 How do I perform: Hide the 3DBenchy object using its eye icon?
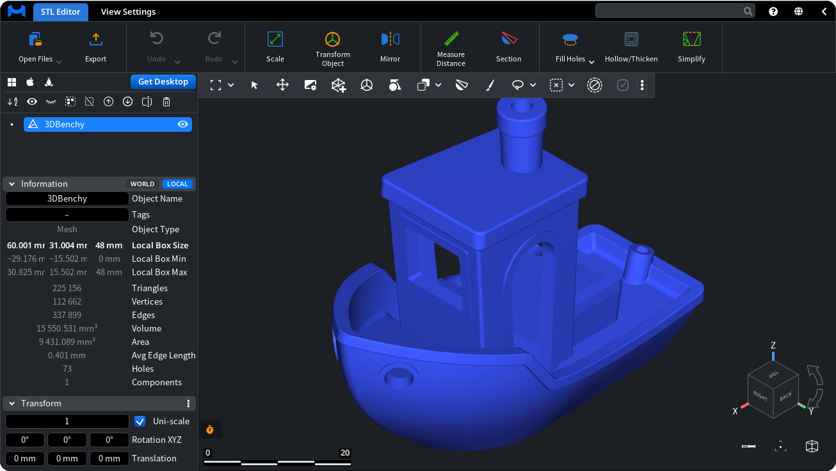(x=183, y=124)
